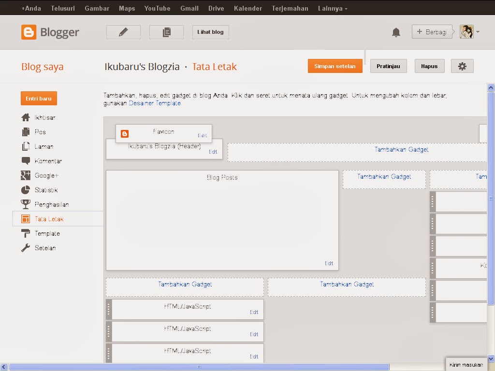The width and height of the screenshot is (495, 371).
Task: Open the posts list document icon
Action: [166, 32]
